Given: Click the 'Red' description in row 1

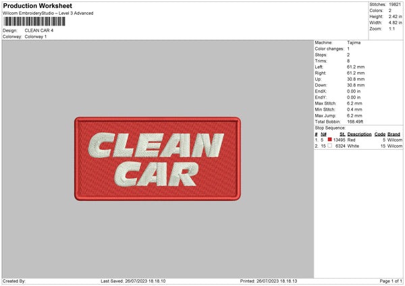Looking at the screenshot, I should 351,140.
